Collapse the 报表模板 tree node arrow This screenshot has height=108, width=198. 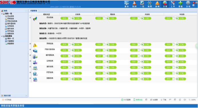(2, 36)
